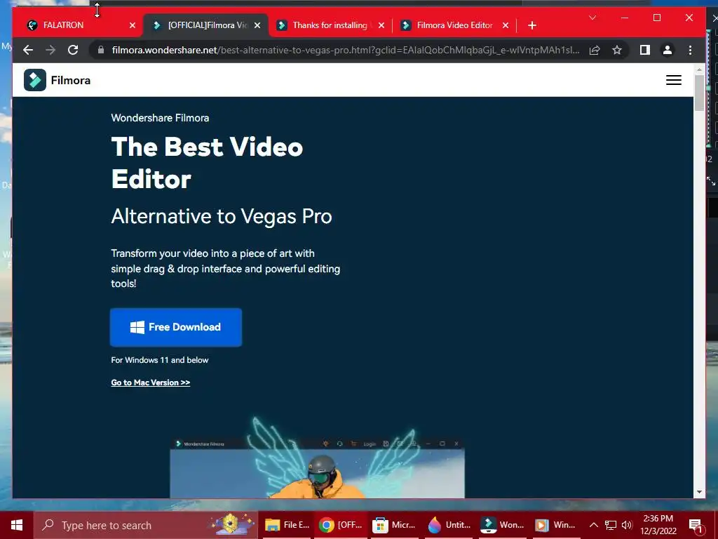The image size is (718, 539).
Task: Open the clock showing 2:36 PM
Action: click(658, 525)
